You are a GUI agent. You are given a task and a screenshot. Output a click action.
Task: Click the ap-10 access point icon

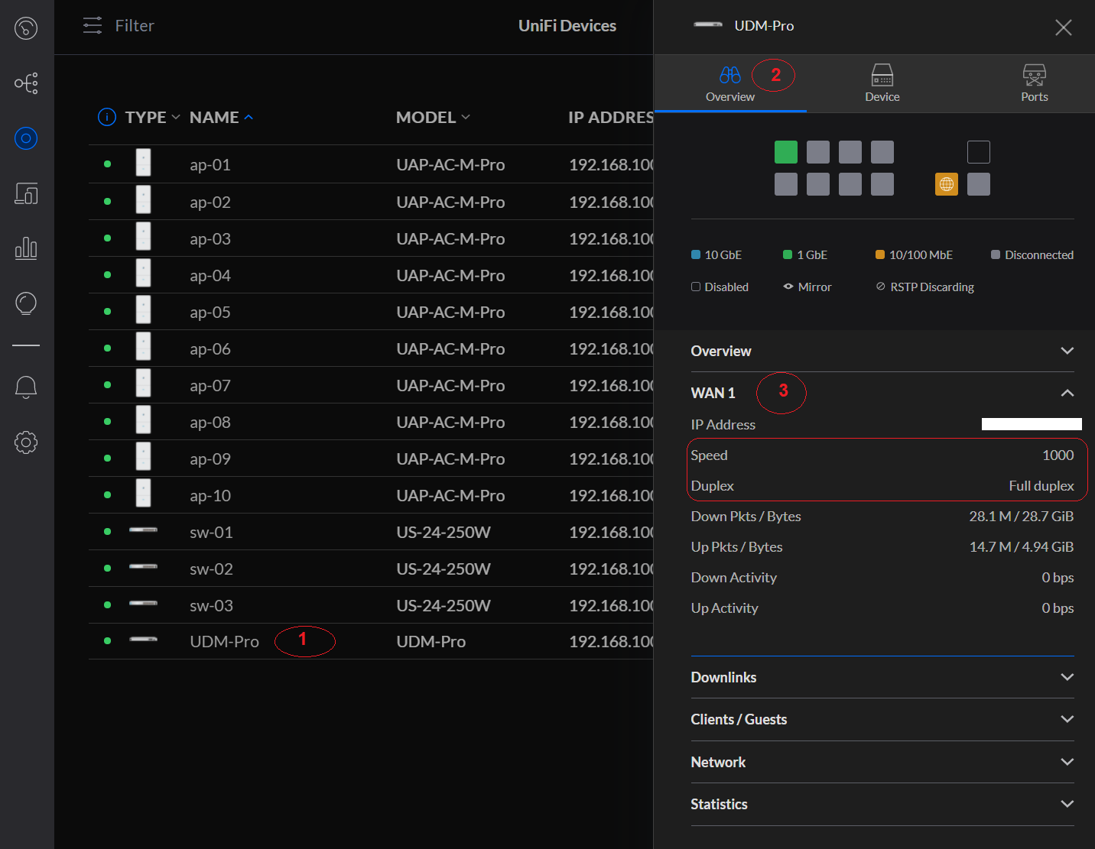point(143,493)
